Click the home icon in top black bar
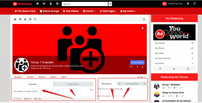The width and height of the screenshot is (202, 103). (x=38, y=4)
